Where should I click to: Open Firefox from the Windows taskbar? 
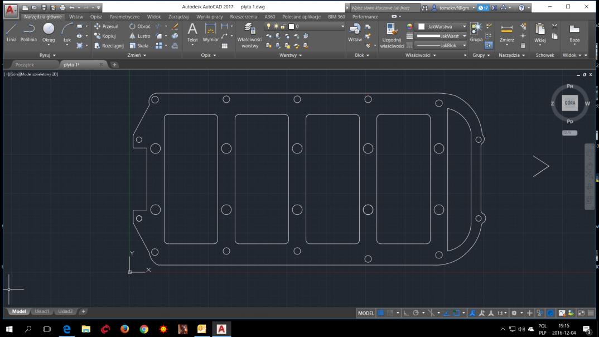(124, 329)
